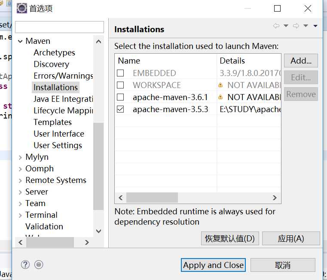
Task: Click the E:\STUDY\apache details cell
Action: point(250,109)
